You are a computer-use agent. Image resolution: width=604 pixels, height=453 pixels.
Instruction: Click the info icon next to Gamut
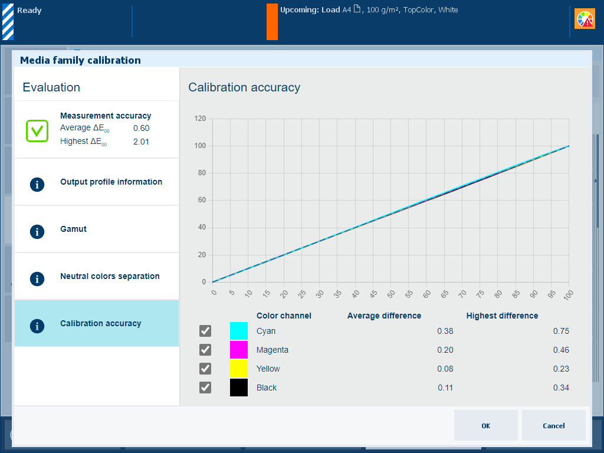37,232
